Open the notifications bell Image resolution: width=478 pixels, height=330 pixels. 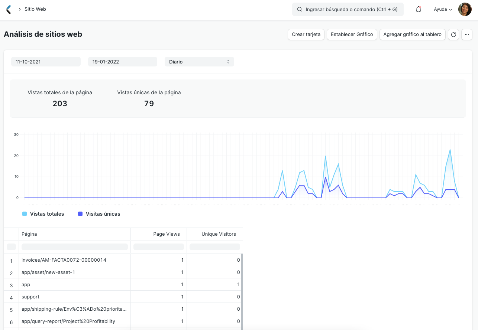[419, 9]
